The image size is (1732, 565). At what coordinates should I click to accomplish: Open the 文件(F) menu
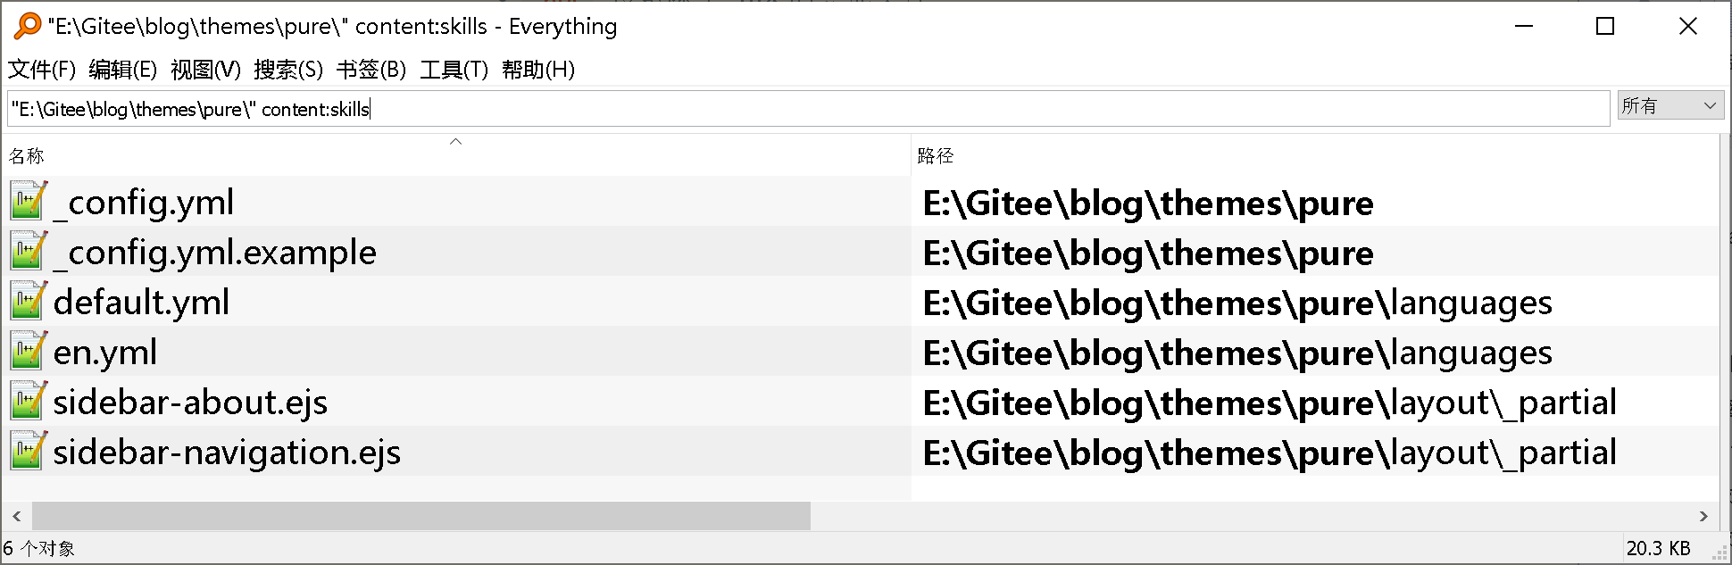pyautogui.click(x=41, y=70)
